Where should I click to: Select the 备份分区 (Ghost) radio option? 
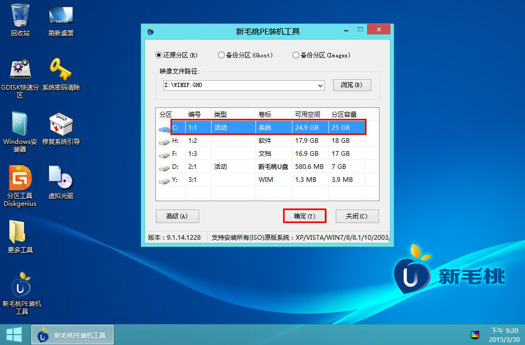pos(222,55)
